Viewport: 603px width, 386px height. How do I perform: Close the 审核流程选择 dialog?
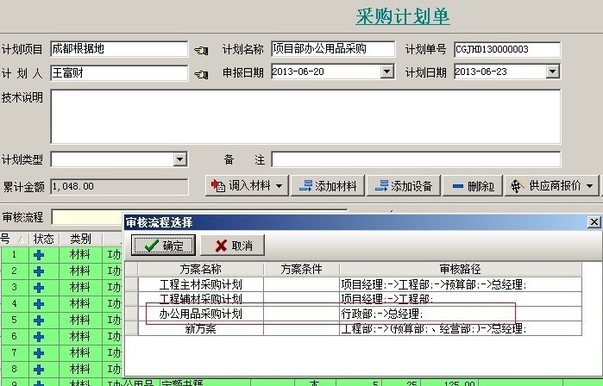tap(594, 222)
